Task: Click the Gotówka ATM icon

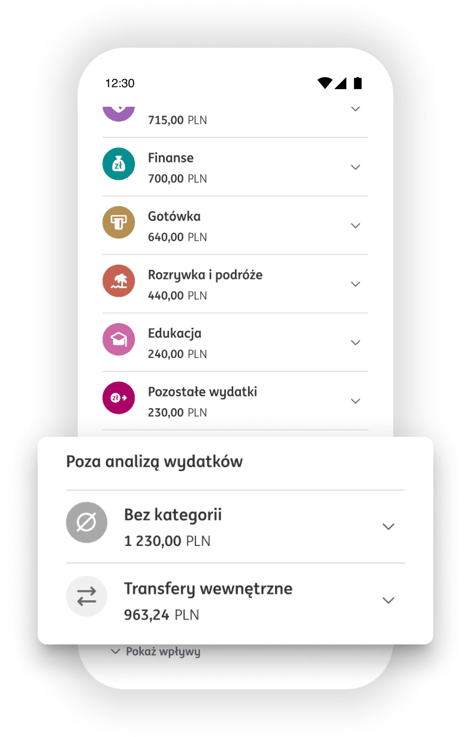Action: pos(119,222)
